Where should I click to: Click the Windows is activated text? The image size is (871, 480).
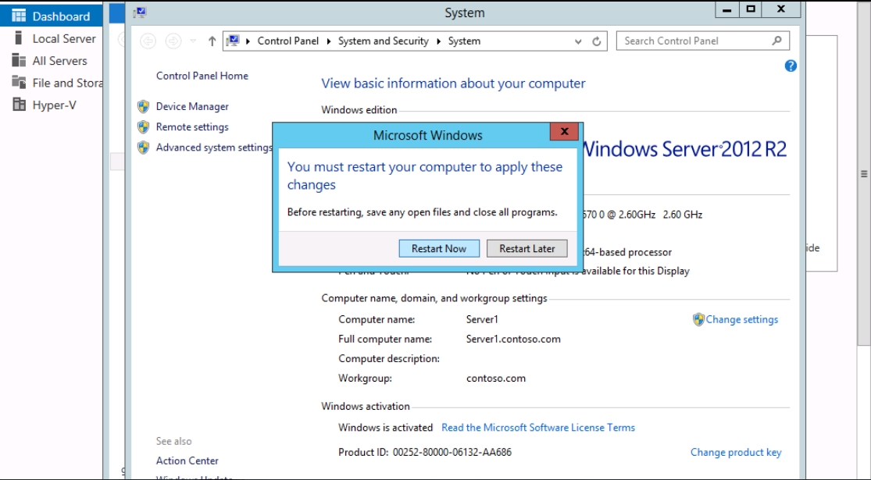point(386,428)
